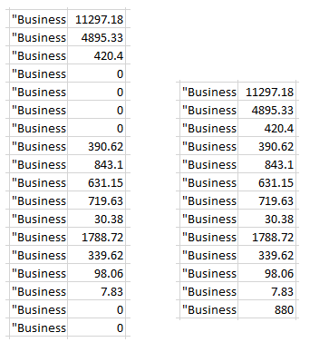
Task: Select the left table cell containing 11297.18
Action: (x=96, y=19)
